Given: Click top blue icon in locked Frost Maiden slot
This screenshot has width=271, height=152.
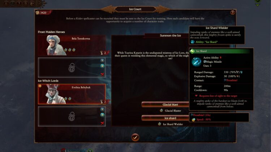Looking at the screenshot, I should click(102, 60).
